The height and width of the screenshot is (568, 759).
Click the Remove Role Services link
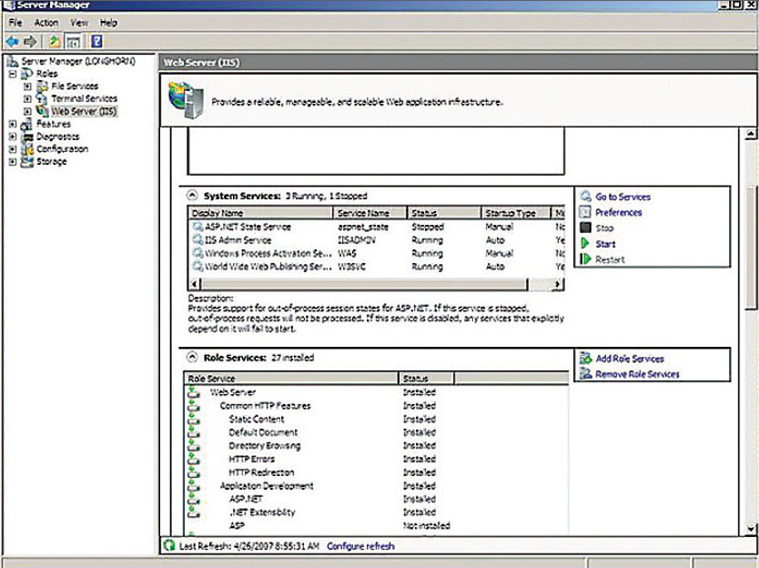click(637, 374)
